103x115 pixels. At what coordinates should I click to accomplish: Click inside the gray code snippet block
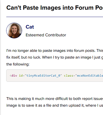point(55,76)
